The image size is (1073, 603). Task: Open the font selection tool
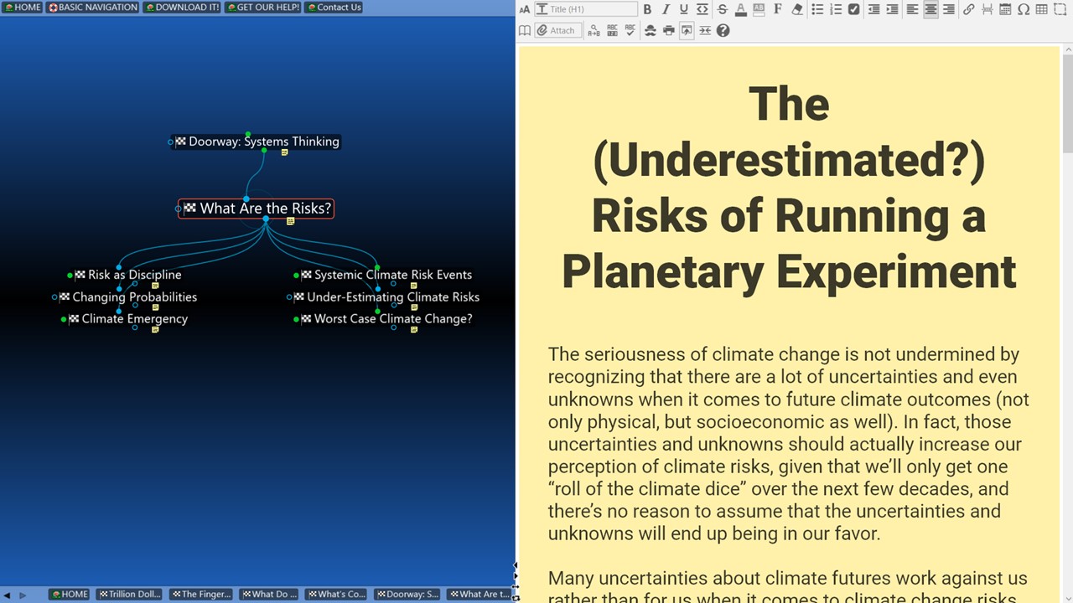pyautogui.click(x=778, y=9)
